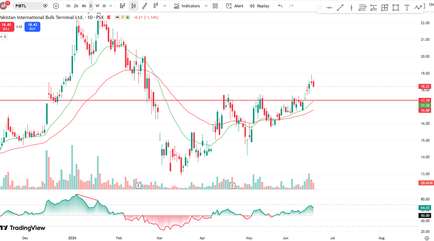This screenshot has width=434, height=241.
Task: Select the line with markers chart style
Action: click(x=145, y=6)
